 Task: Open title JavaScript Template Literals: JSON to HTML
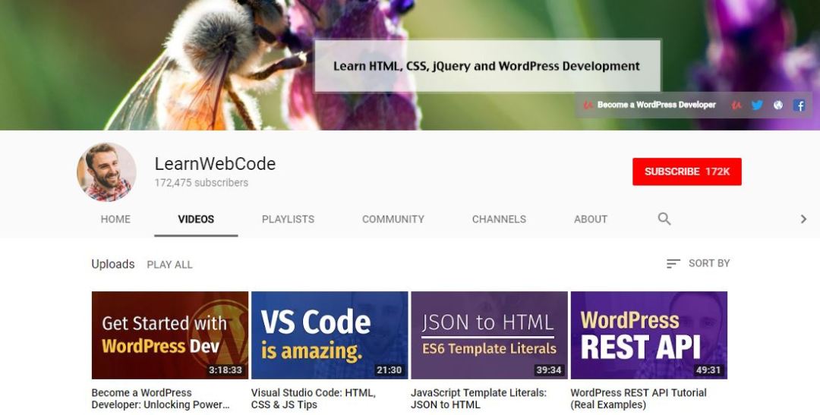[478, 398]
